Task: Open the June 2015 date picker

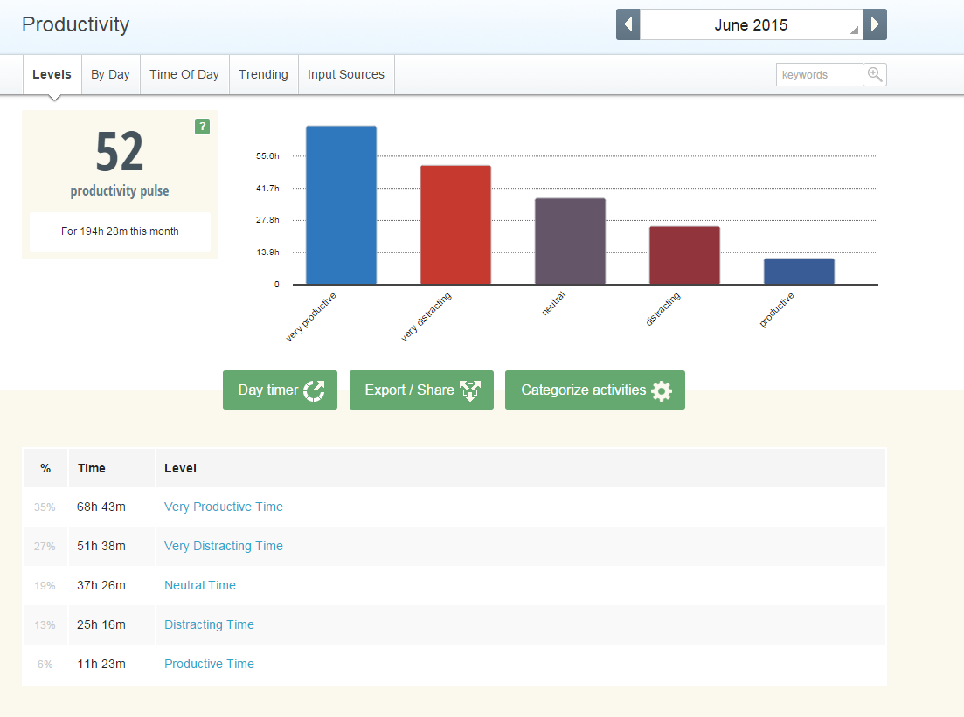Action: pyautogui.click(x=752, y=24)
